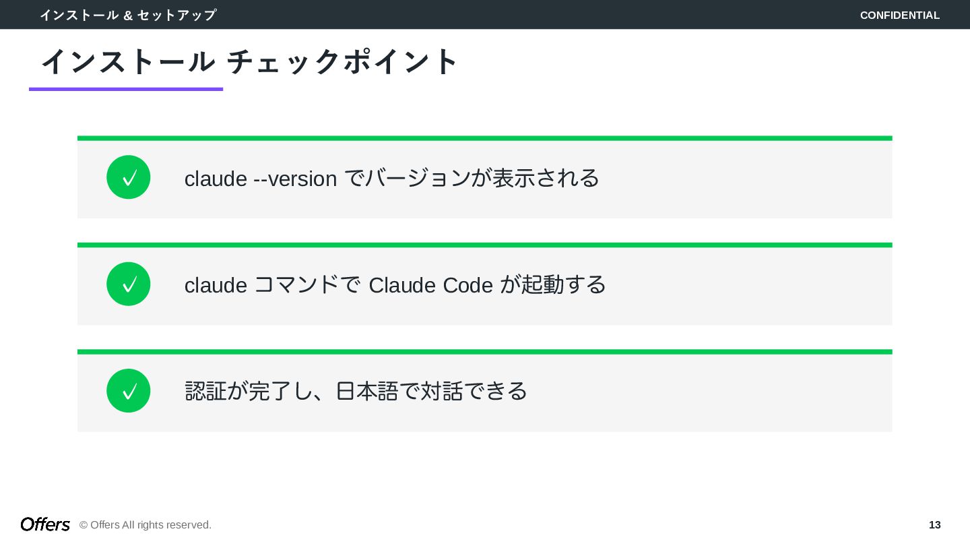Click empty area of the second checkpoint card
The image size is (970, 546).
click(741, 286)
